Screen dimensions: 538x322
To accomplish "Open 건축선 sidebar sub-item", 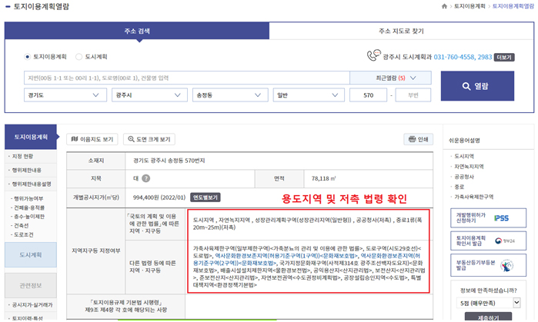I will (x=21, y=225).
